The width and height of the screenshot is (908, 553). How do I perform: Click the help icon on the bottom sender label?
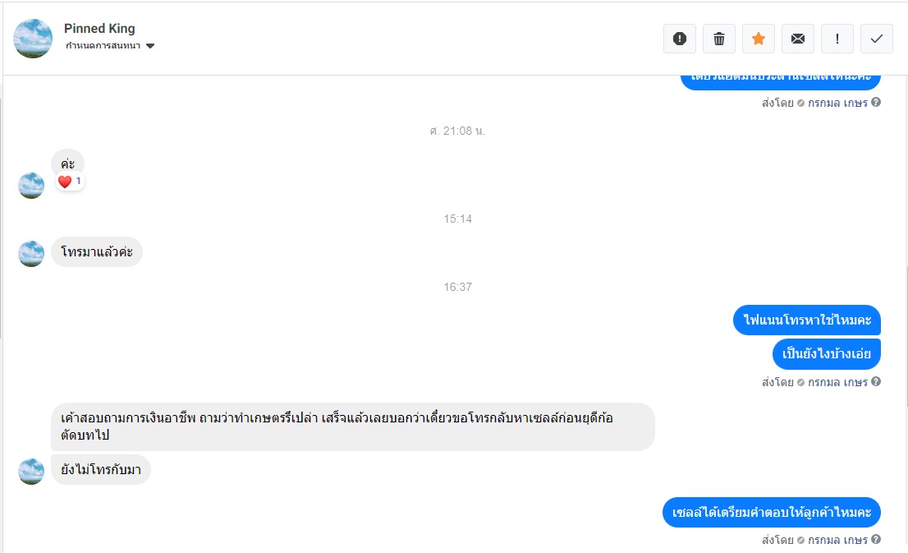(876, 539)
